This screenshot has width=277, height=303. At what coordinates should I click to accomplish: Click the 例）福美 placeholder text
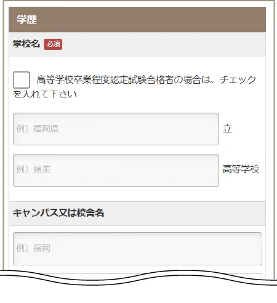coord(33,169)
